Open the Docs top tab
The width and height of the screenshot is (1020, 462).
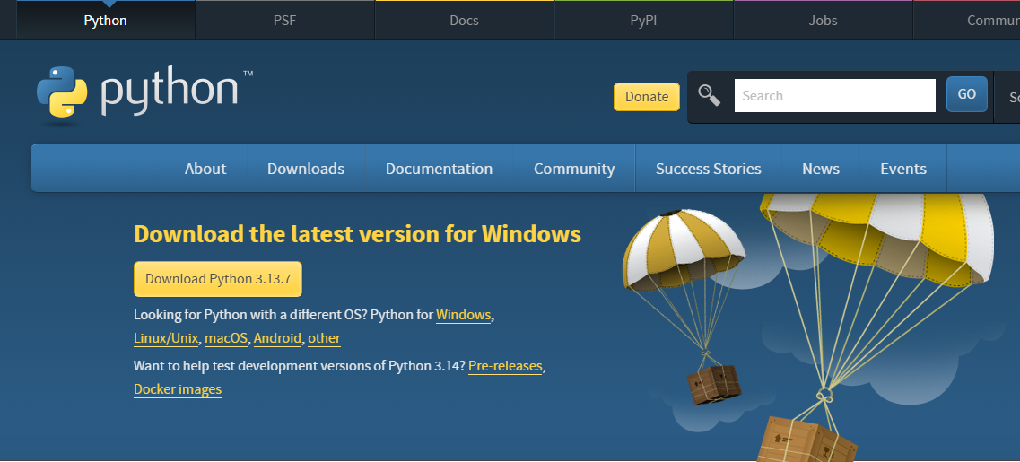click(464, 21)
